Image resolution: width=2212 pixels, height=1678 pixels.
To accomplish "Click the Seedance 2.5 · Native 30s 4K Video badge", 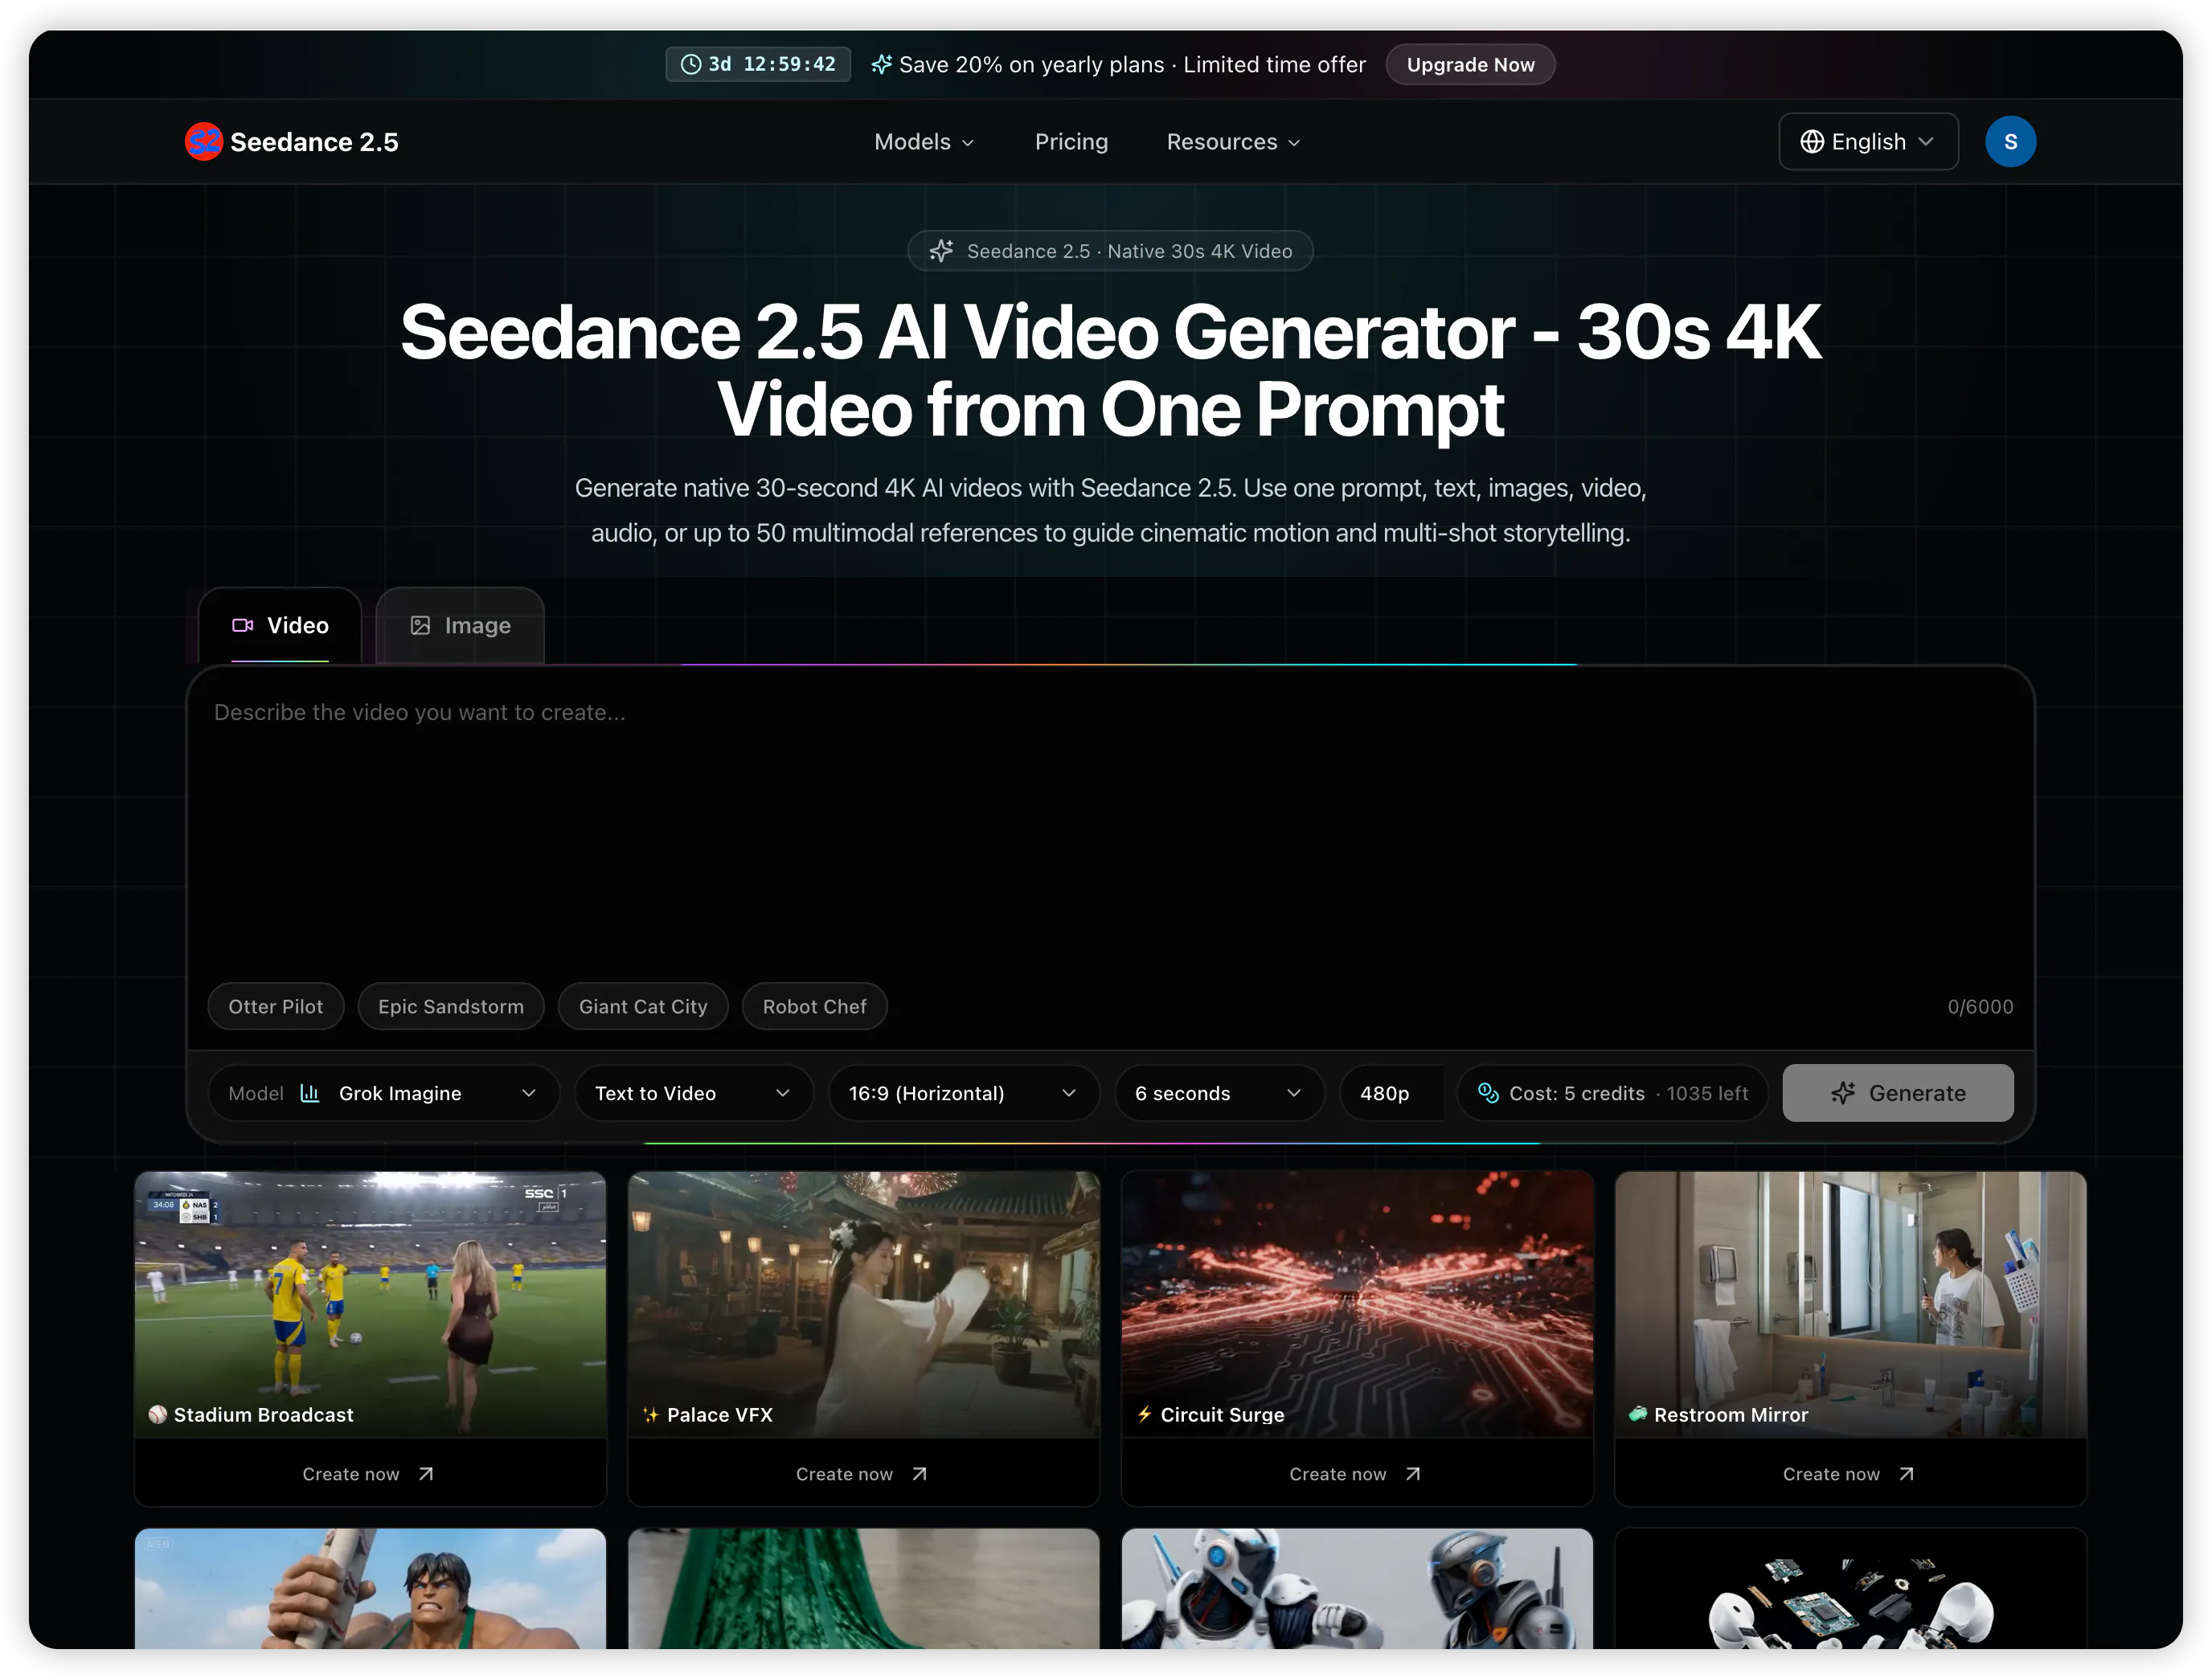I will pyautogui.click(x=1110, y=251).
